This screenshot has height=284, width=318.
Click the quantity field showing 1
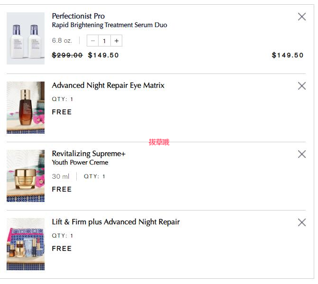(x=104, y=41)
